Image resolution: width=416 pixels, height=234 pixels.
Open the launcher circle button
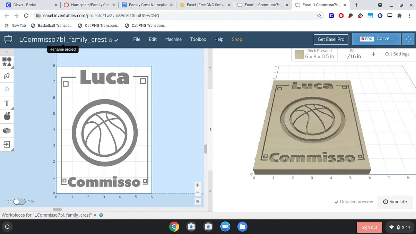pos(7,227)
